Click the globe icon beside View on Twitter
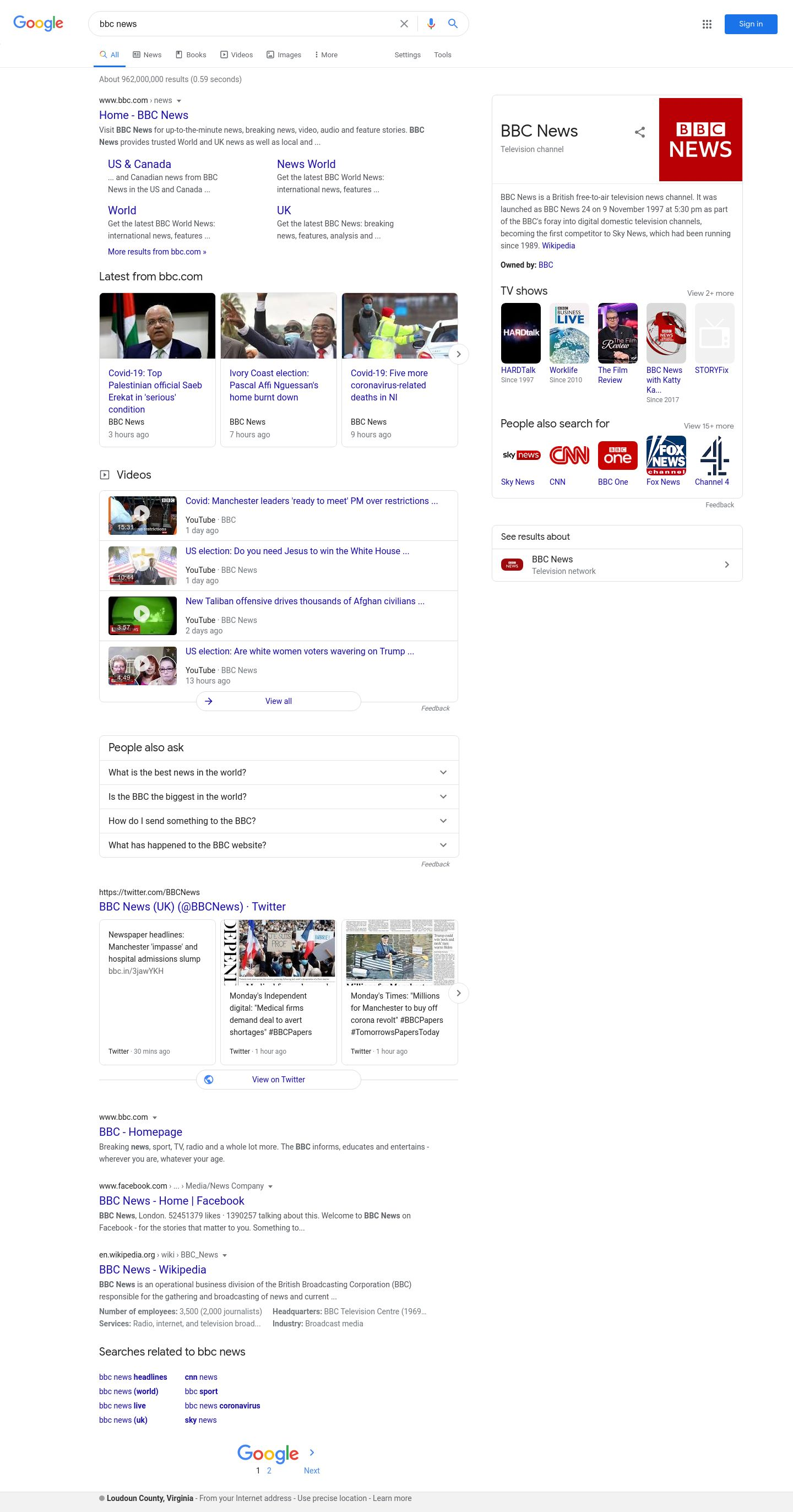This screenshot has height=1512, width=793. (x=208, y=1080)
